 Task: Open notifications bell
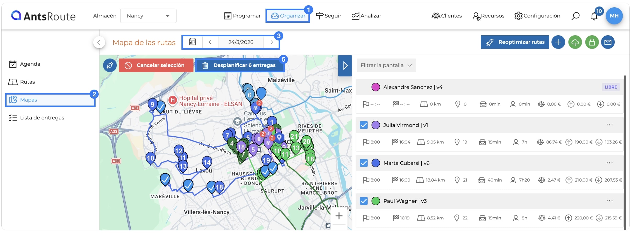(x=594, y=16)
